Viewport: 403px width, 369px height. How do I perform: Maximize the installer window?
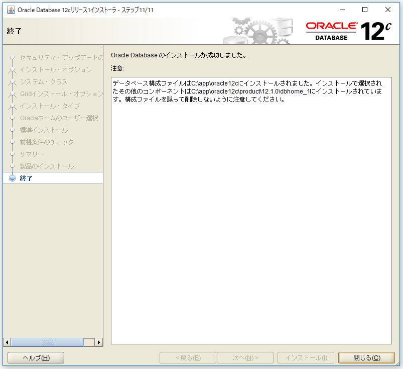point(365,10)
